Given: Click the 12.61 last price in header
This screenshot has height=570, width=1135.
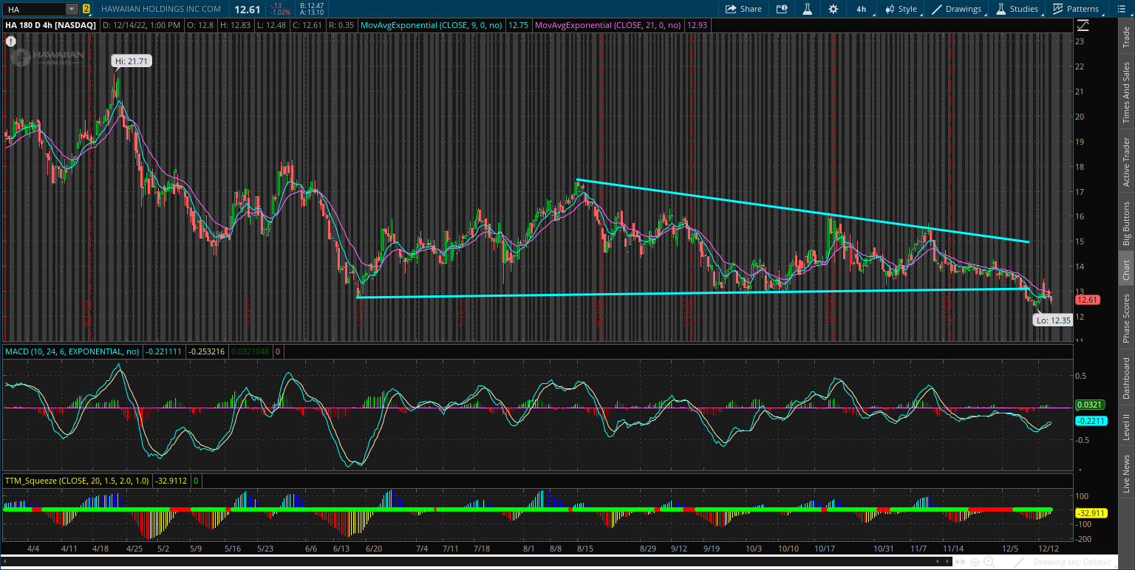Looking at the screenshot, I should [x=246, y=9].
